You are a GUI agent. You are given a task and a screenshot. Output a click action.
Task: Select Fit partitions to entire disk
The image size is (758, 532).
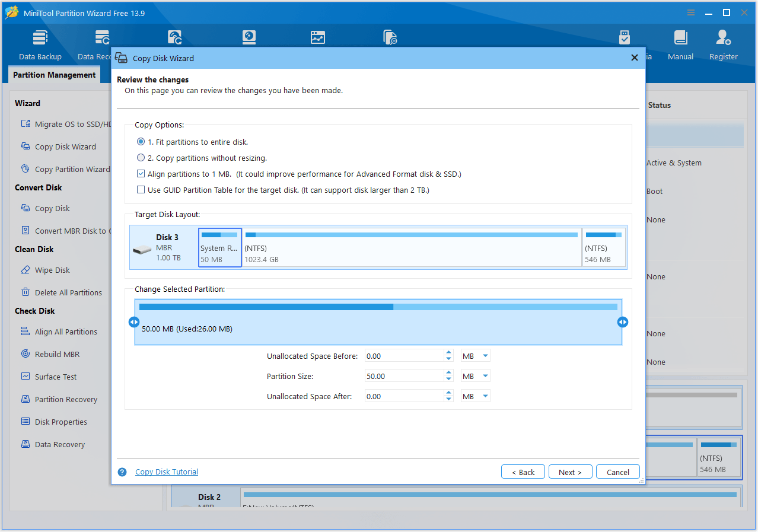pyautogui.click(x=141, y=142)
